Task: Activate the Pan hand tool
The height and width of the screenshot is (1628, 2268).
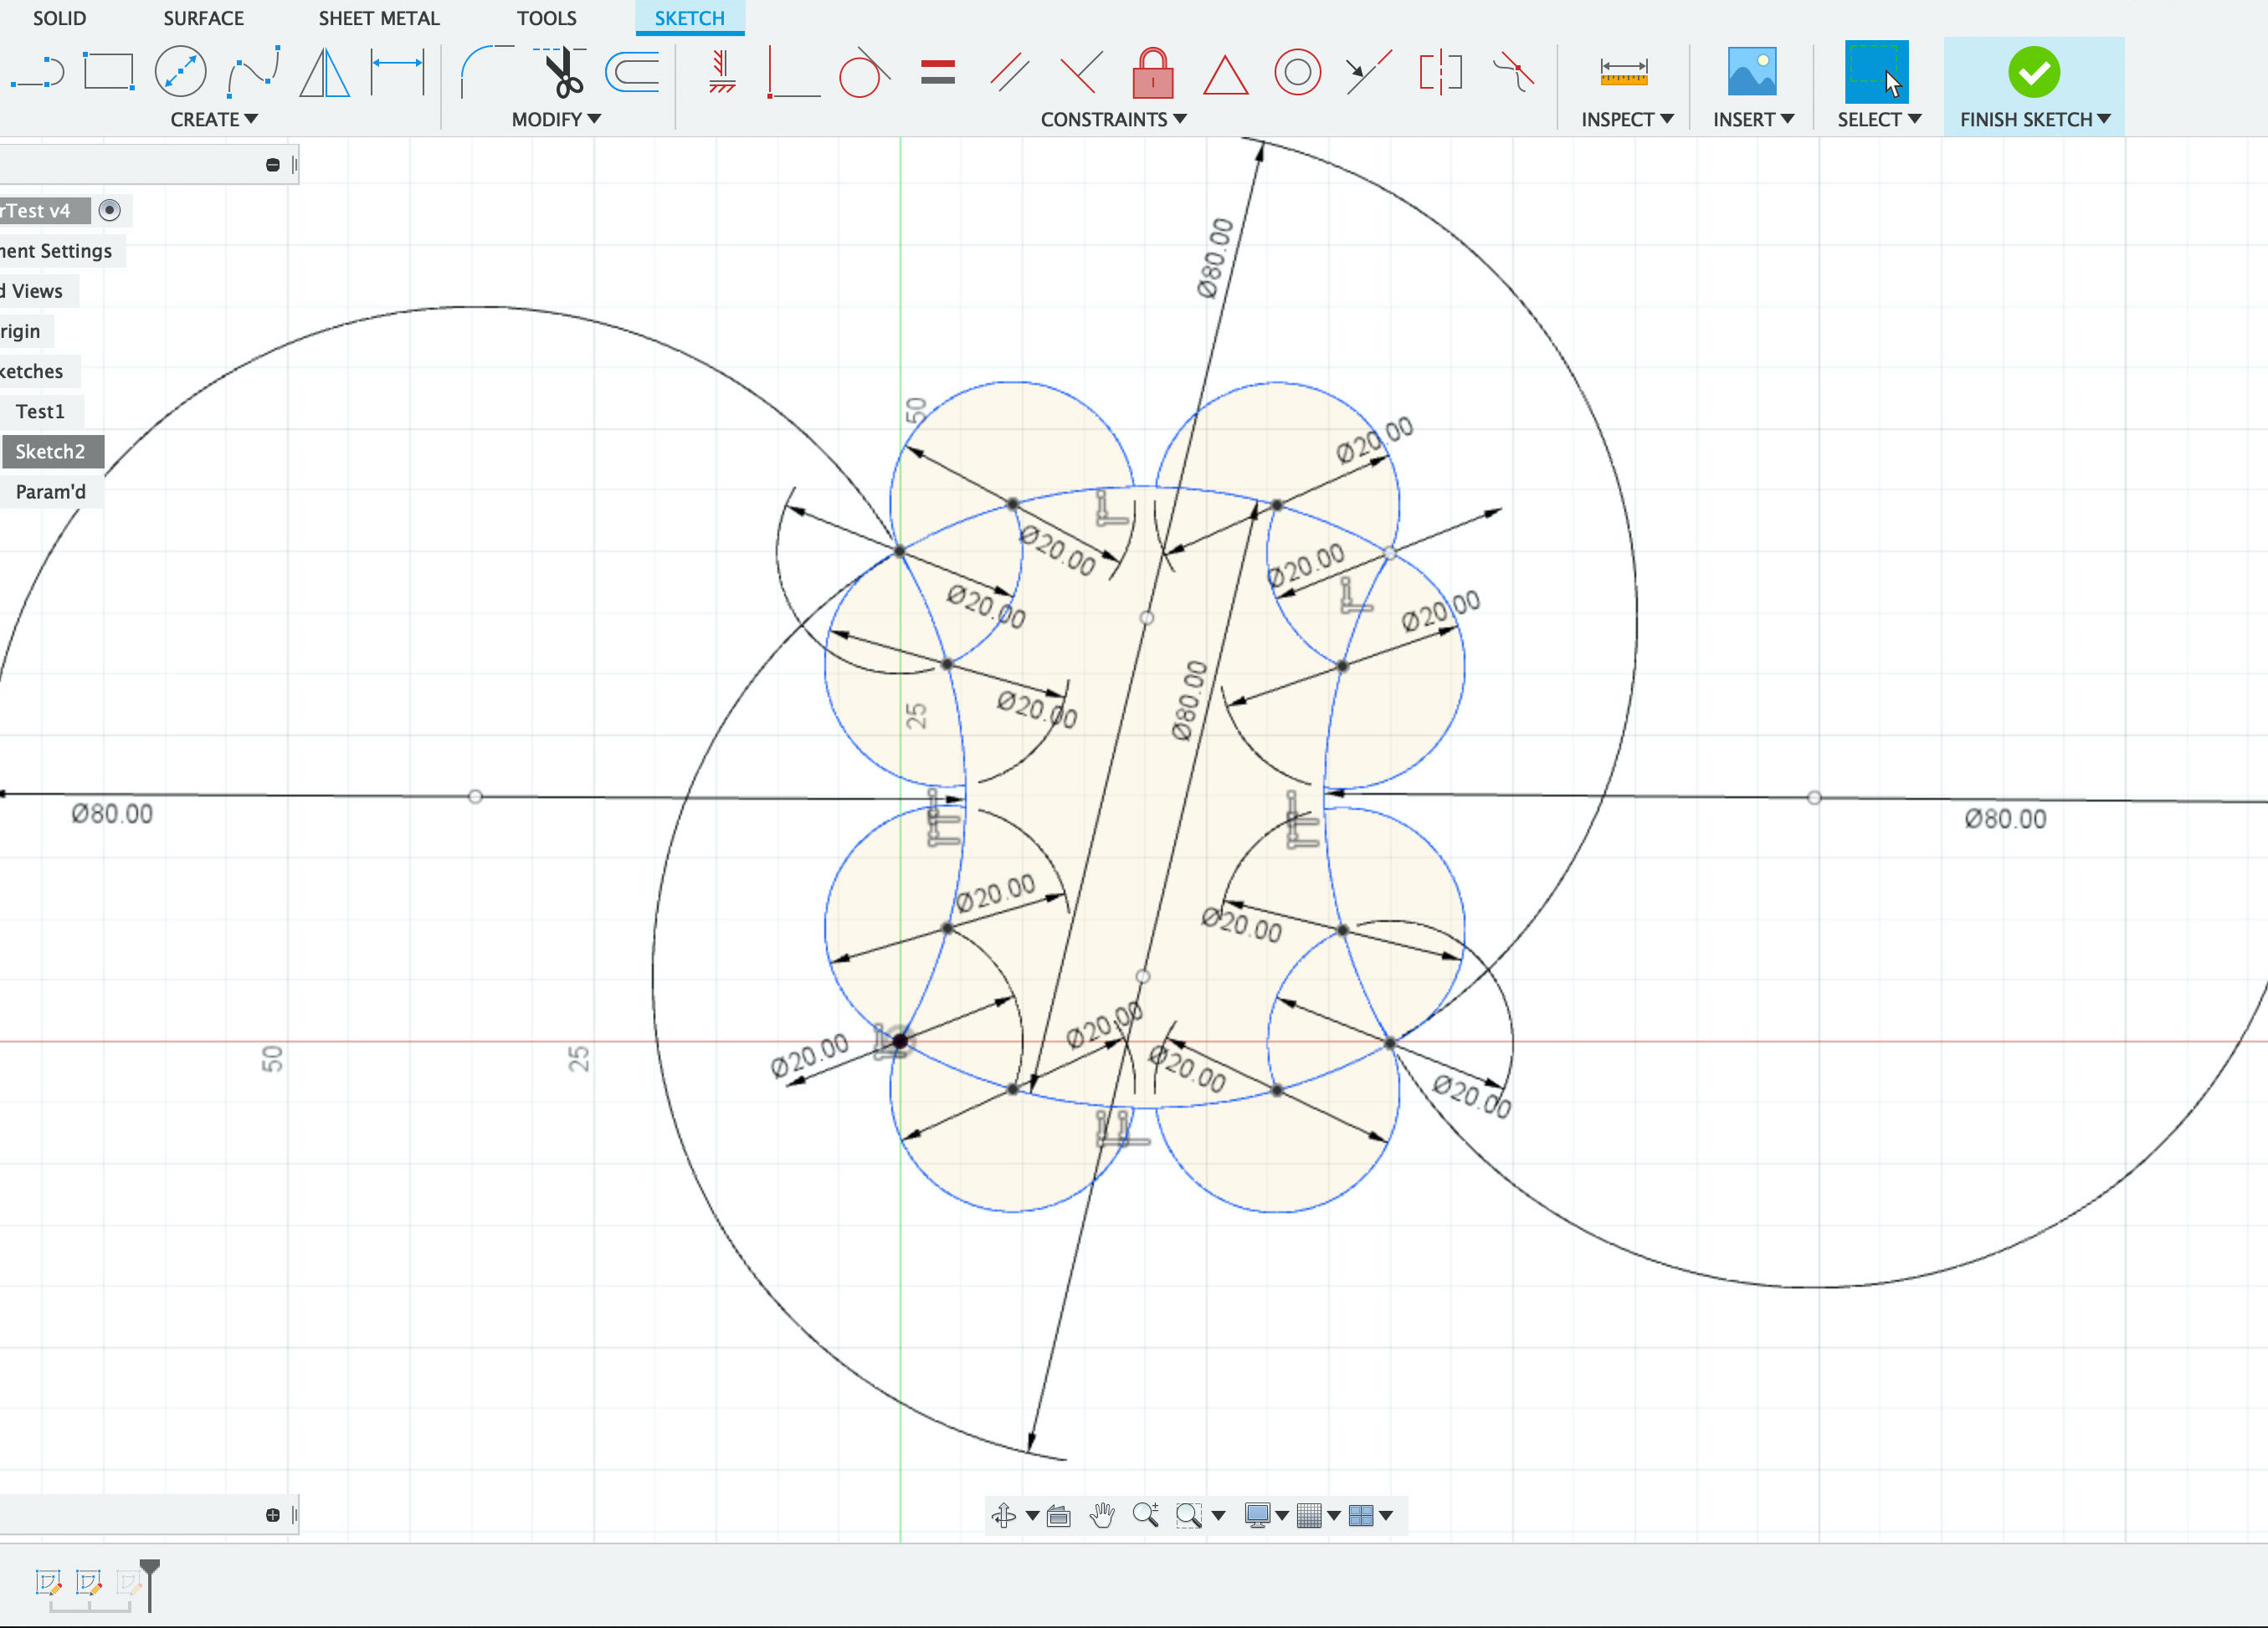Action: coord(1102,1516)
